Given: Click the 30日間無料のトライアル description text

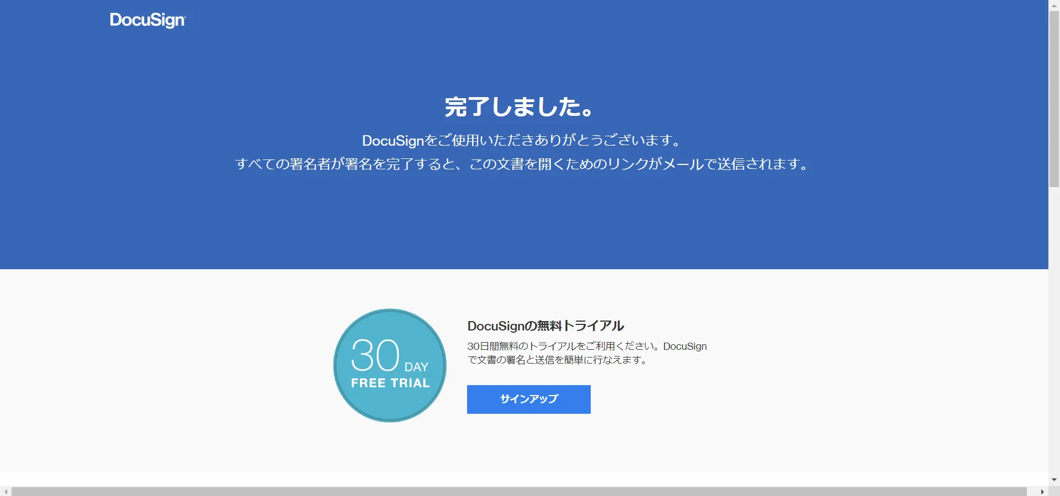Looking at the screenshot, I should 587,353.
